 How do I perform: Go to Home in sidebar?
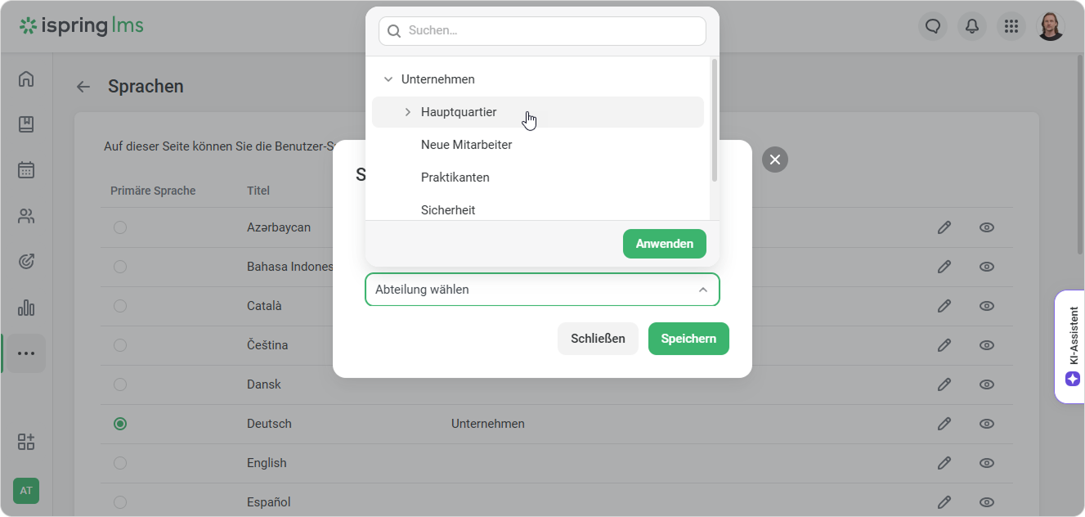[x=26, y=79]
